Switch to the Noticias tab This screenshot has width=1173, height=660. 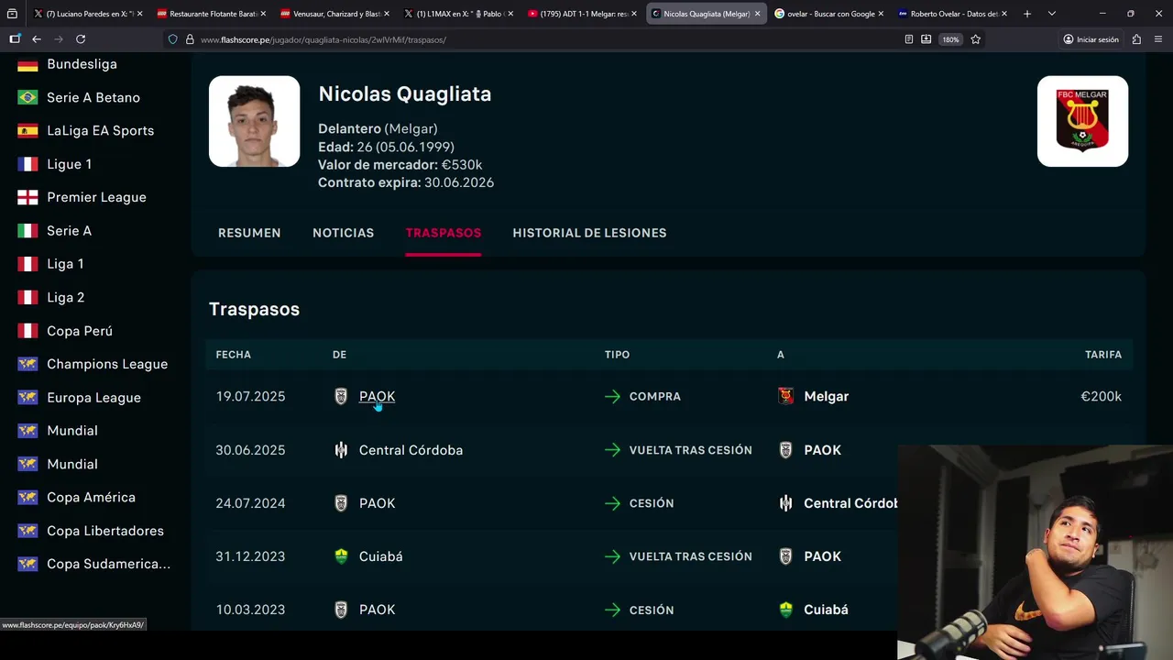point(343,233)
